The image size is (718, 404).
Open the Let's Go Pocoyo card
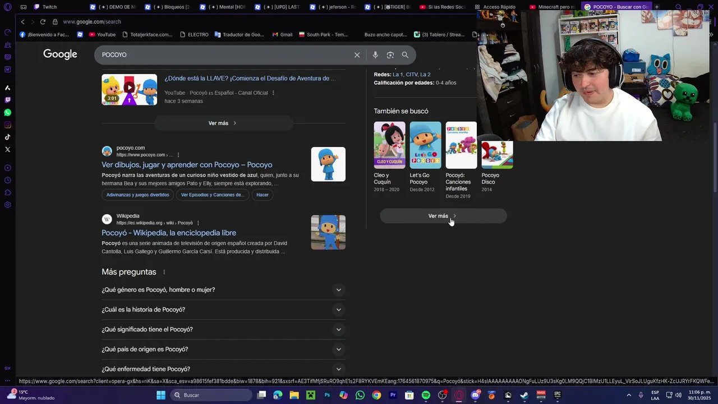[425, 157]
